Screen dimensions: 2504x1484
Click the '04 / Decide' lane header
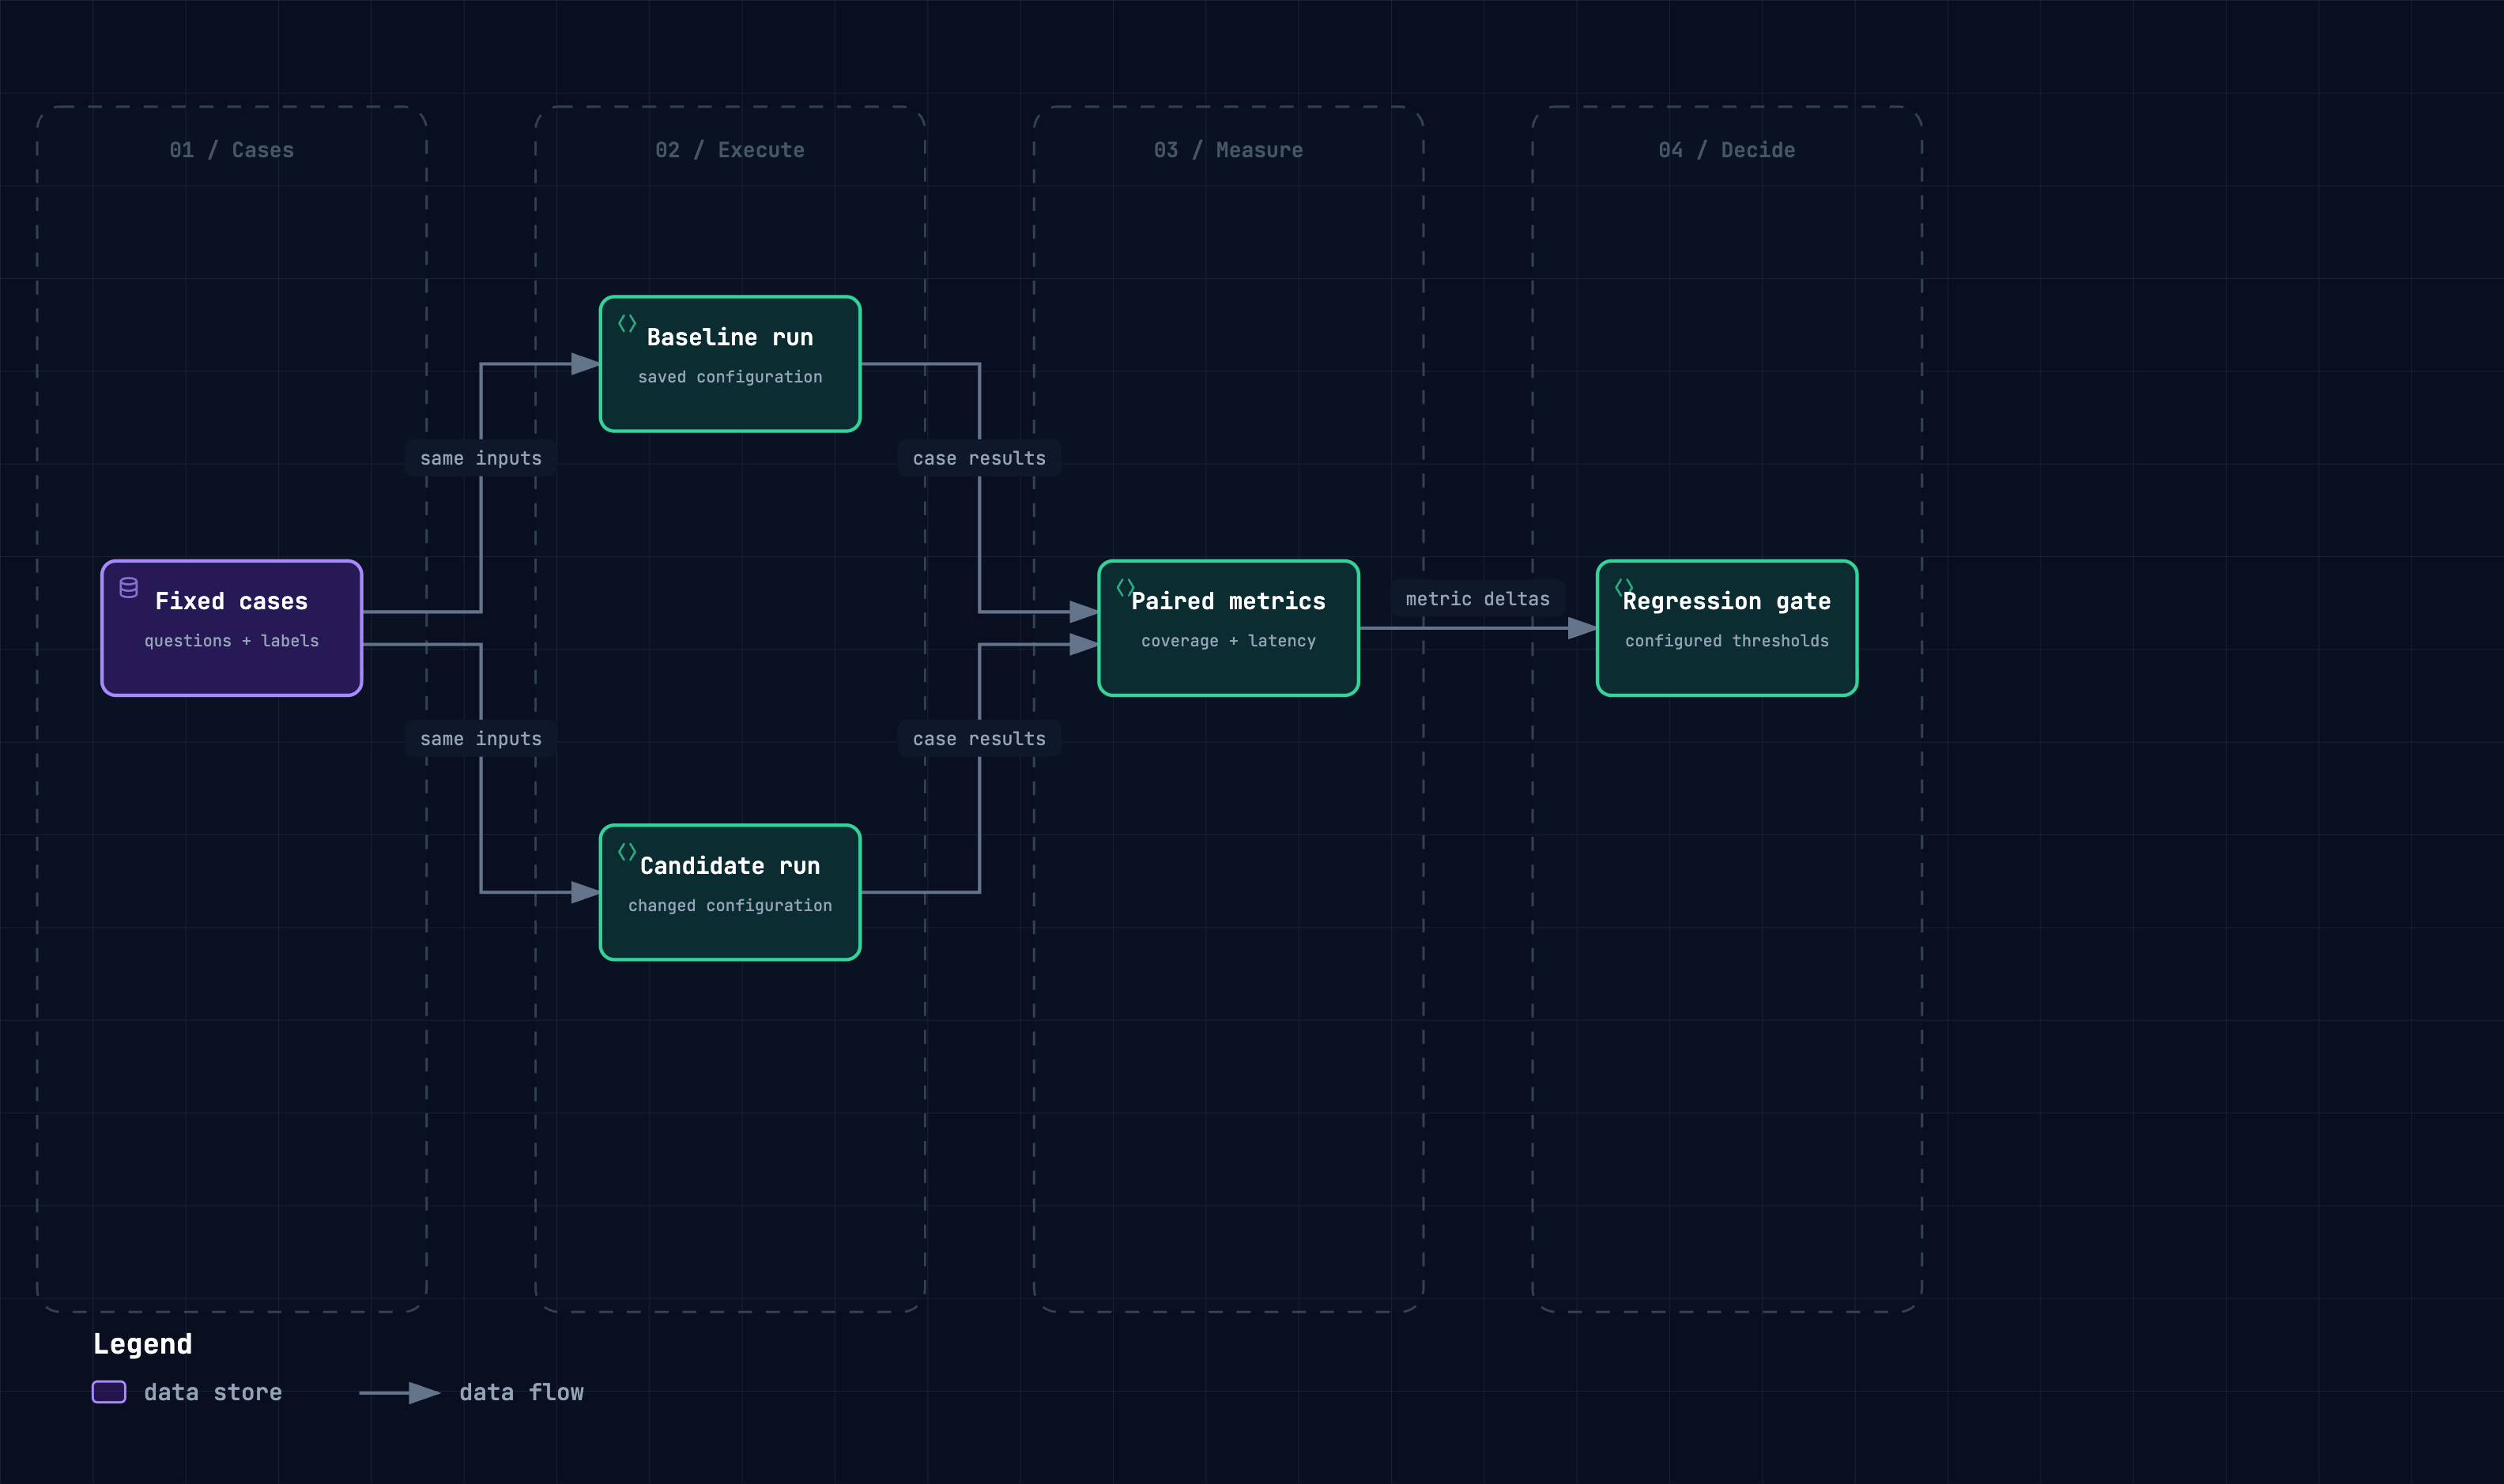tap(1727, 150)
